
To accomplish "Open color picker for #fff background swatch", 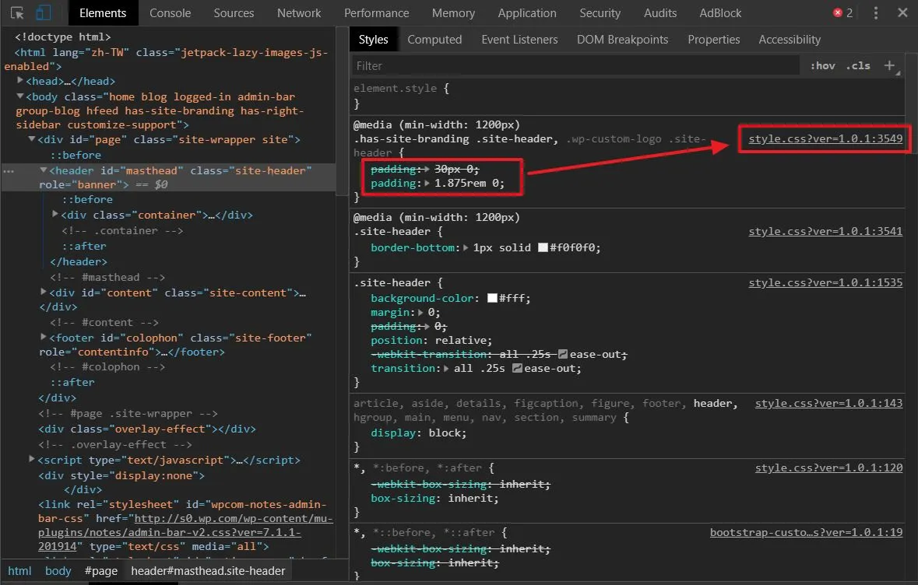I will [x=492, y=298].
